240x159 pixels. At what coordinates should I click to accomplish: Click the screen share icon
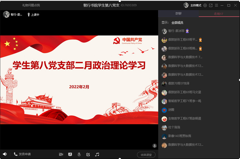coord(70,154)
